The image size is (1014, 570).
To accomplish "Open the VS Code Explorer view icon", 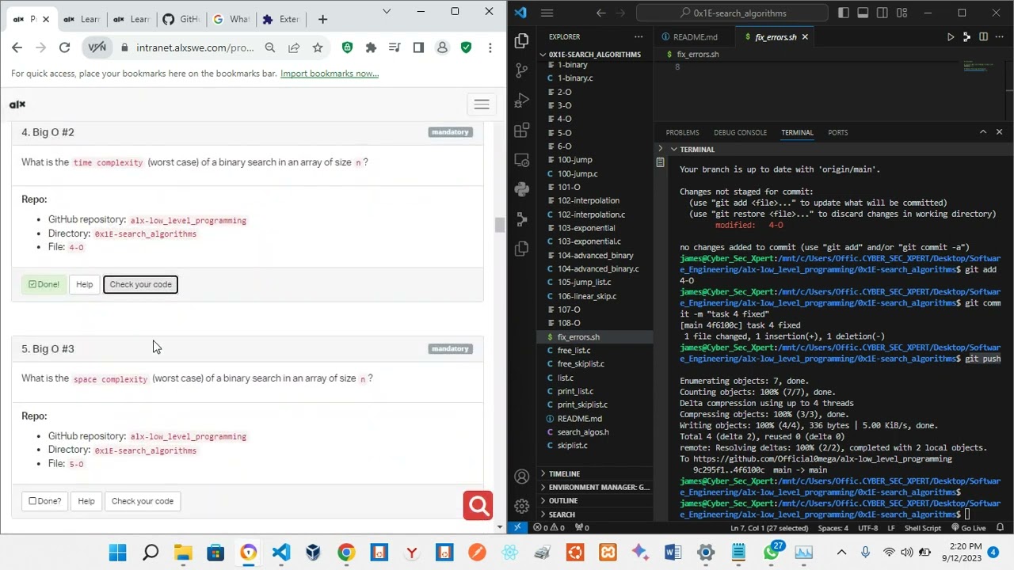I will (521, 40).
